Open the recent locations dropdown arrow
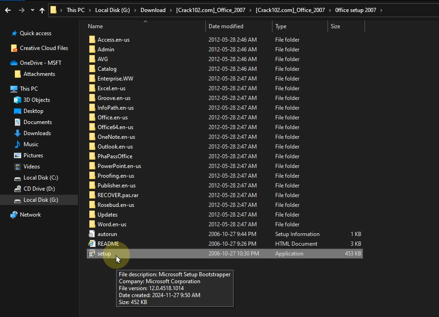 [32, 10]
